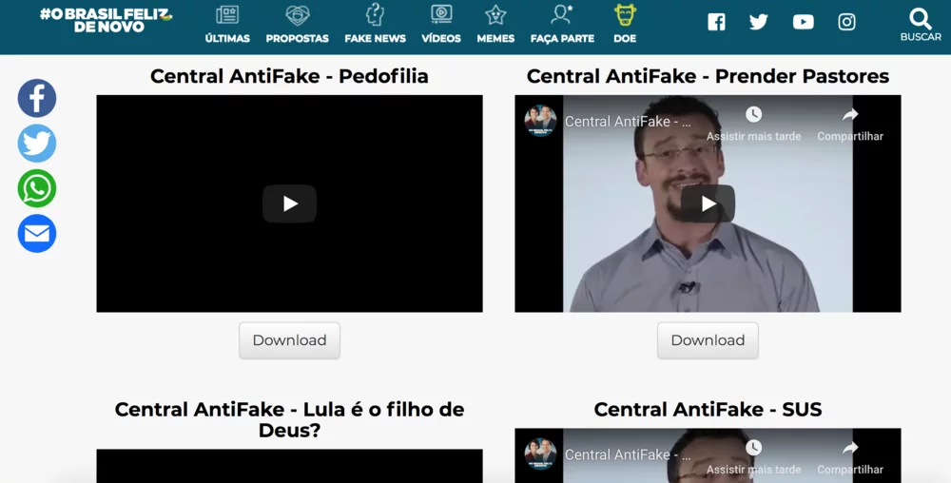Share on Twitter from left sidebar

tap(37, 144)
